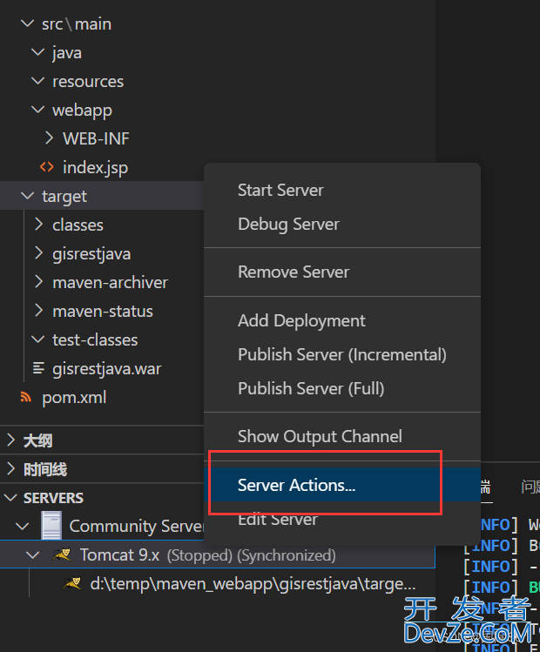Expand the classes folder chevron
This screenshot has width=540, height=652.
(38, 224)
